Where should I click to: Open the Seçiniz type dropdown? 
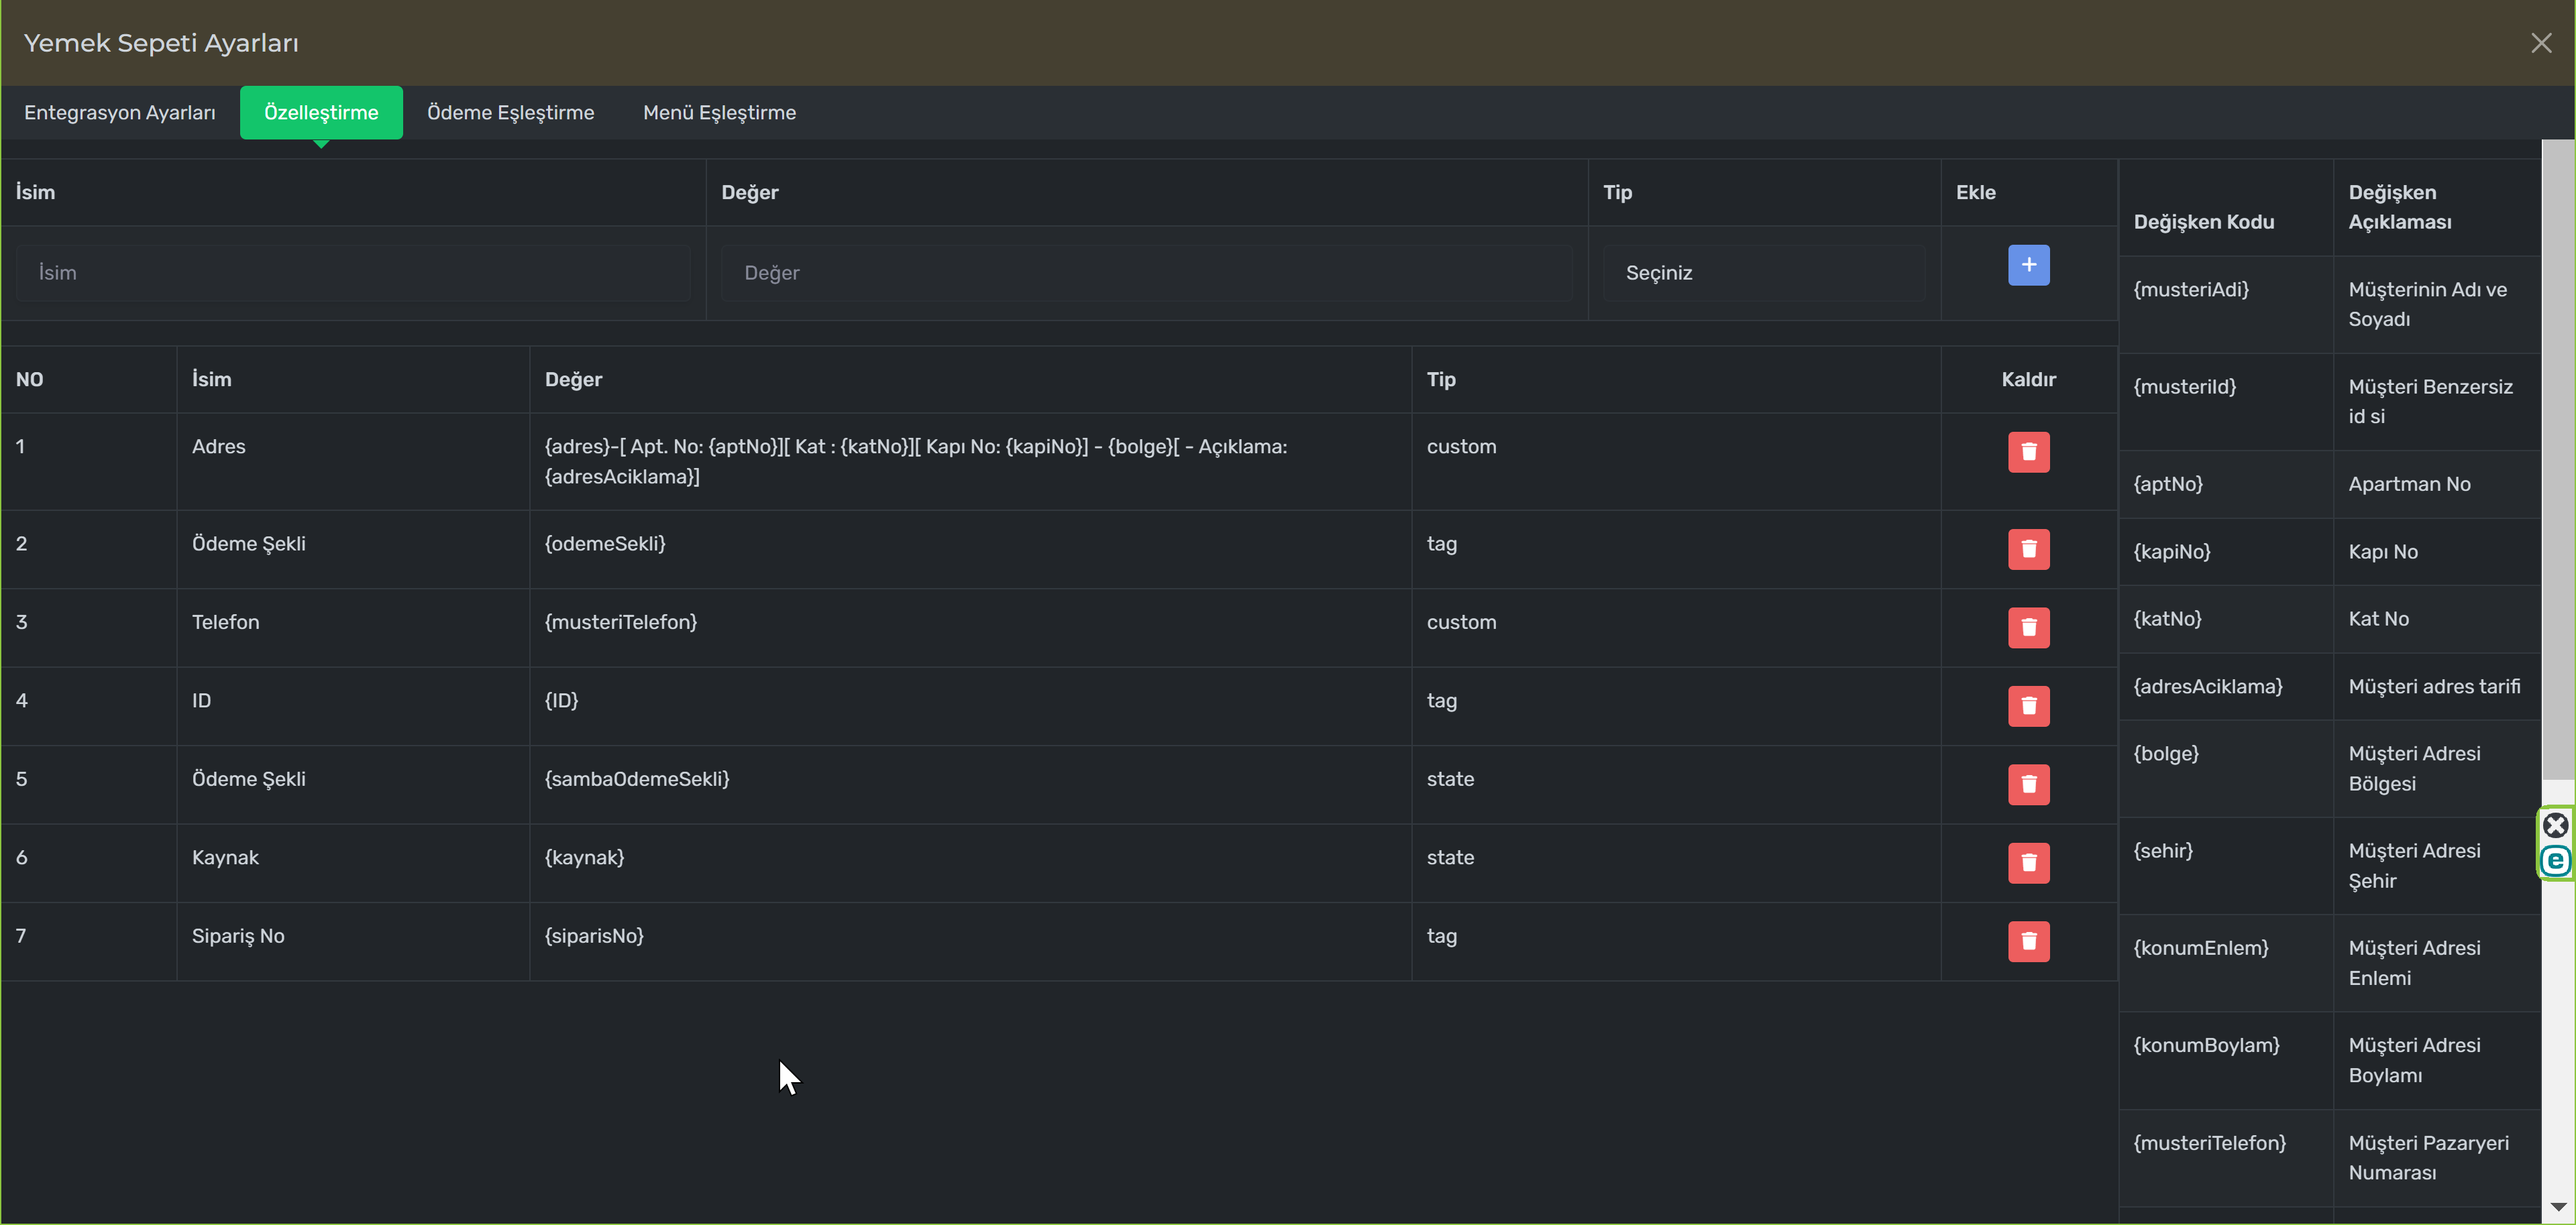[1764, 273]
